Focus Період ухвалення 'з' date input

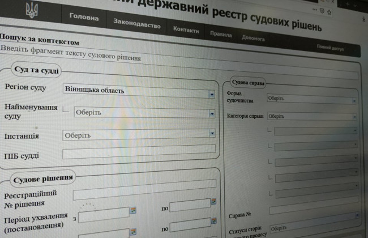pyautogui.click(x=104, y=215)
